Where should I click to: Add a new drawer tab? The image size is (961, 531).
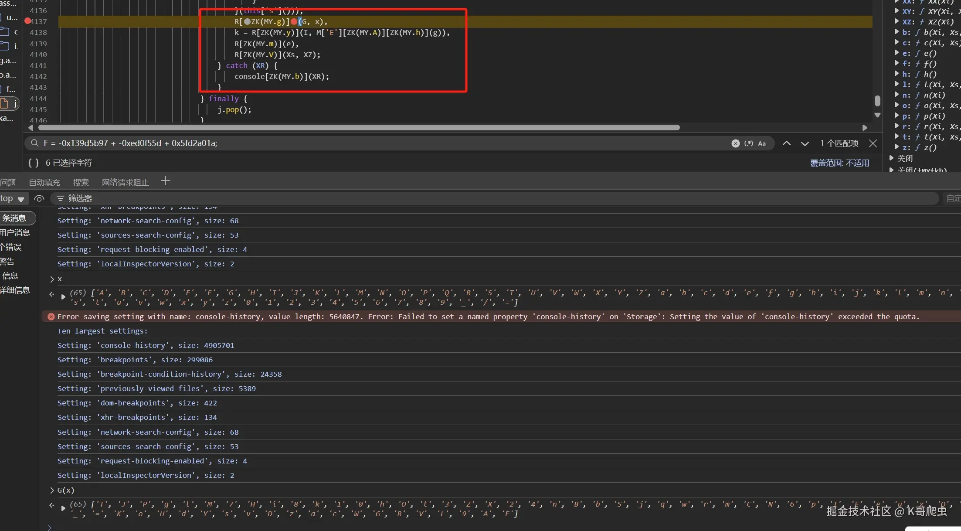165,181
